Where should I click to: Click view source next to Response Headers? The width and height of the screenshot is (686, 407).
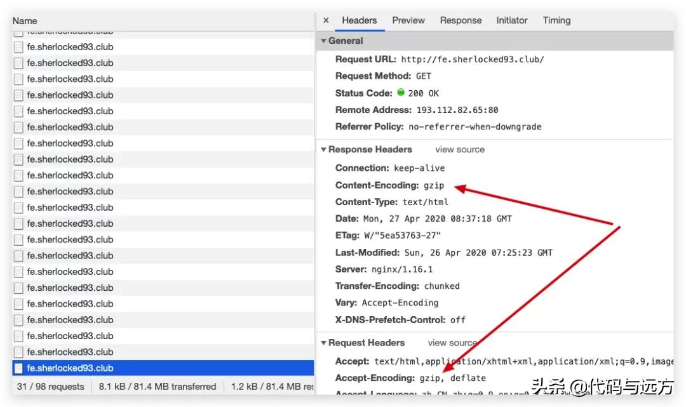point(460,149)
